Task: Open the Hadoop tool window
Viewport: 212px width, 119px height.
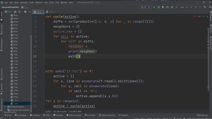Action: tap(123, 115)
